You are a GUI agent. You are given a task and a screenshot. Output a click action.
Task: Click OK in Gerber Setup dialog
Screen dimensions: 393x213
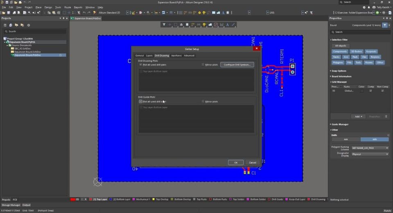pyautogui.click(x=236, y=162)
